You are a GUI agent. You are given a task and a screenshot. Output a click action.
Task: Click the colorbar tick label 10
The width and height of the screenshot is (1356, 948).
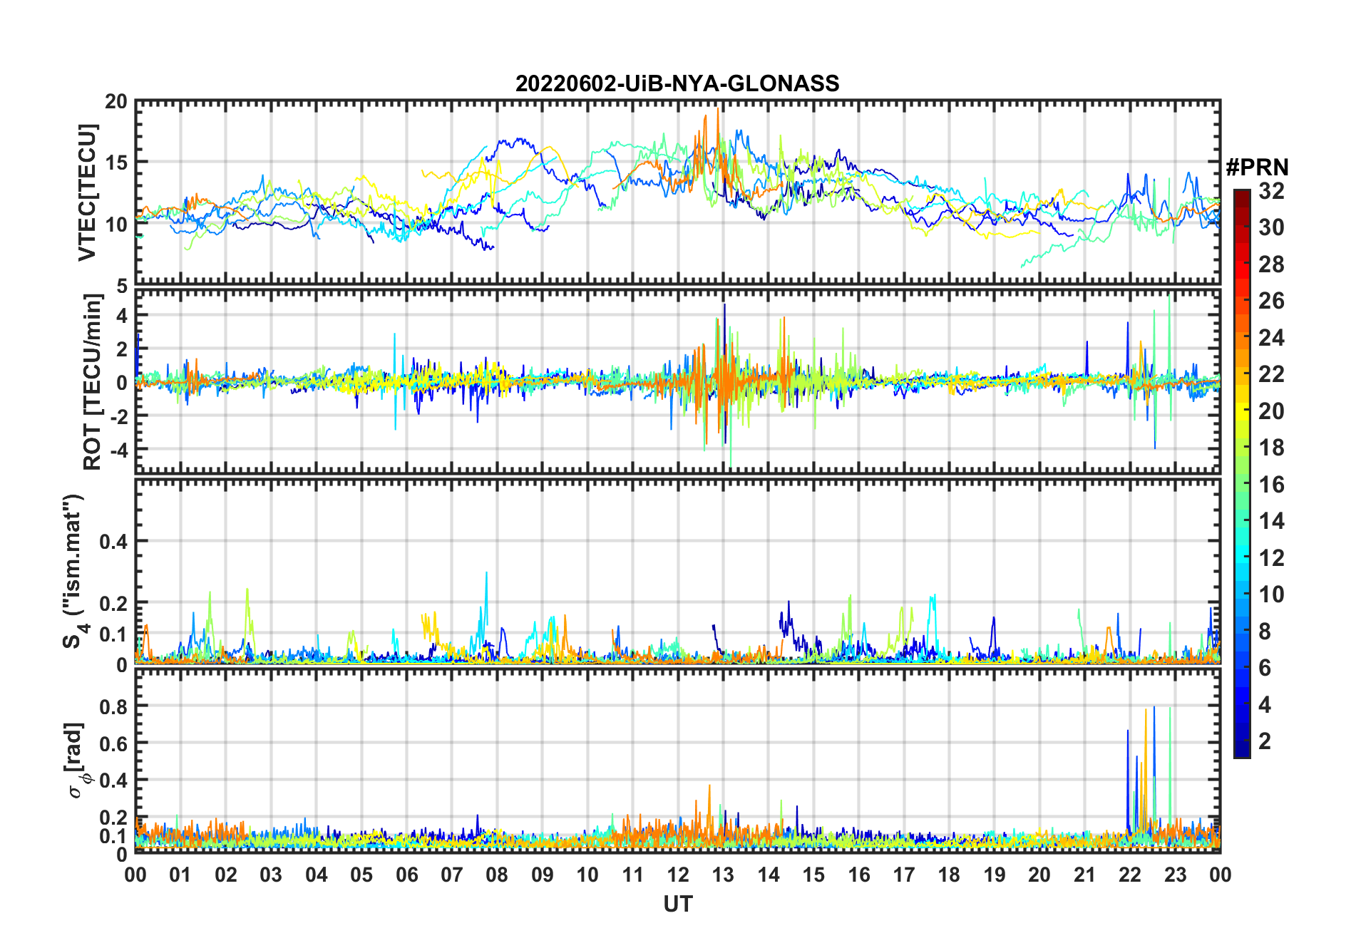click(1271, 594)
